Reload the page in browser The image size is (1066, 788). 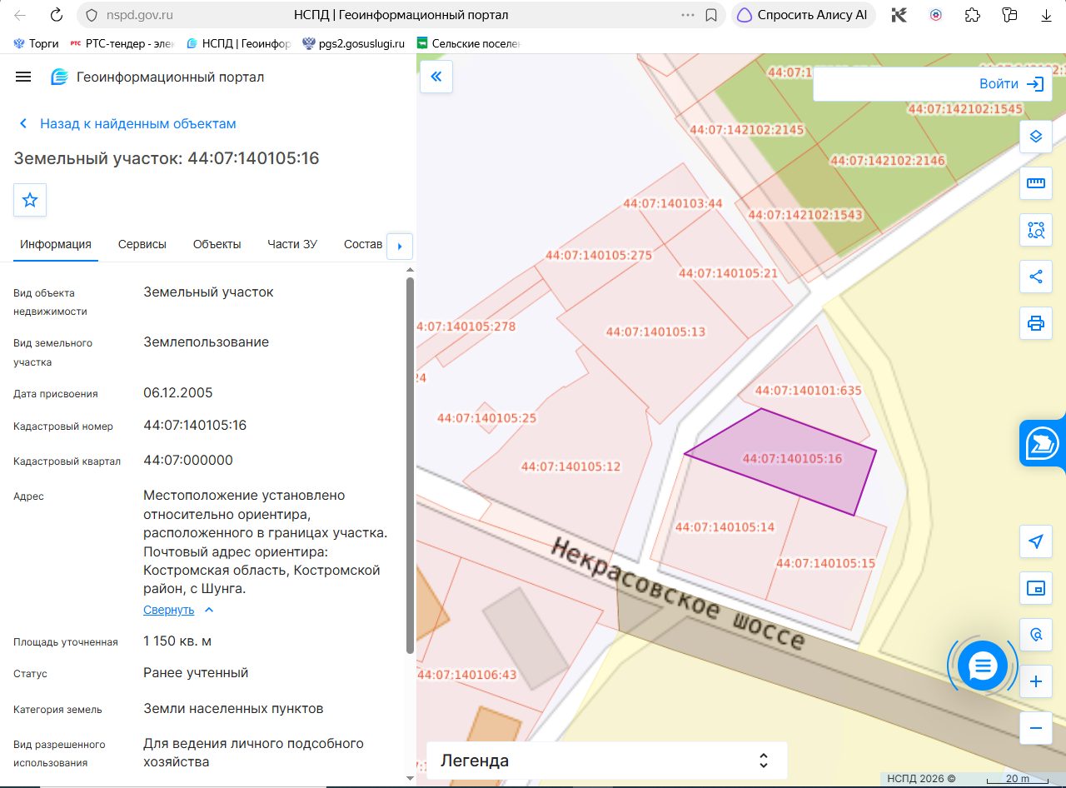coord(57,15)
